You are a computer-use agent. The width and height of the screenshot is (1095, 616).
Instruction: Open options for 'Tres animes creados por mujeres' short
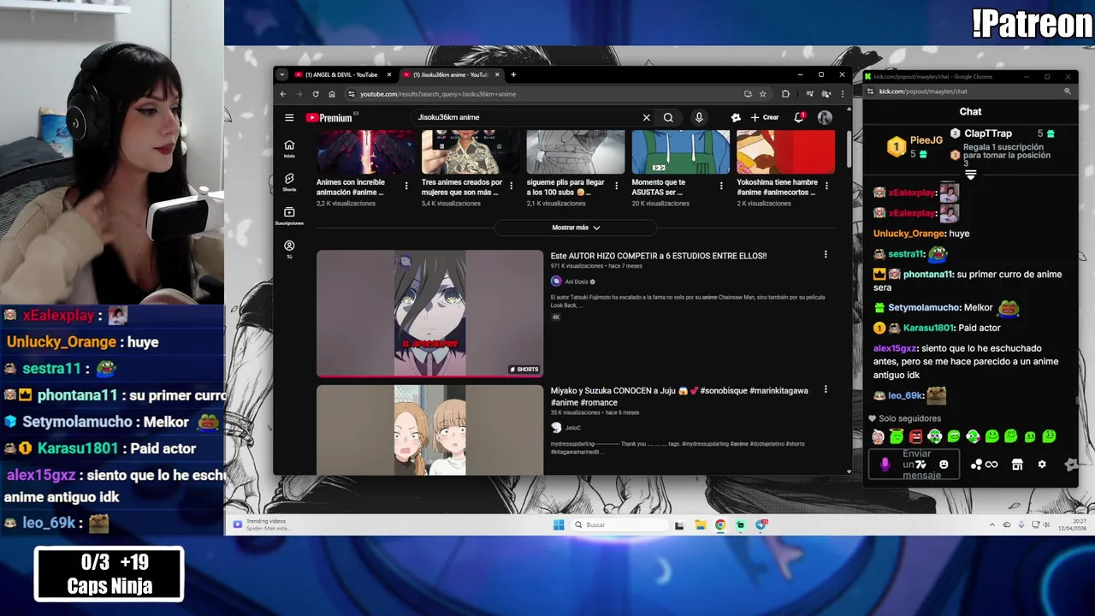pos(512,186)
